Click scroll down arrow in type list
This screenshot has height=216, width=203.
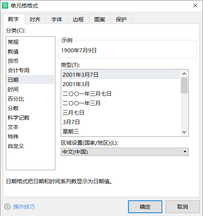click(184, 132)
